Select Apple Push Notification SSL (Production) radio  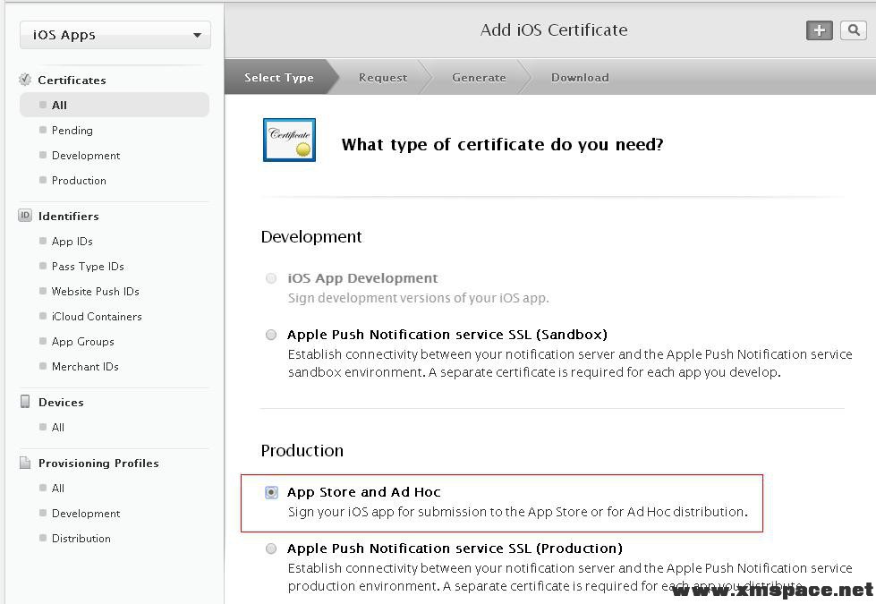pyautogui.click(x=271, y=549)
